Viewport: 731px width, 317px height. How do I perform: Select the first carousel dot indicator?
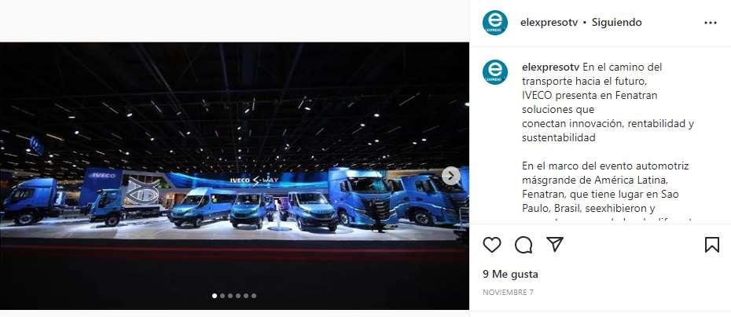pos(215,296)
